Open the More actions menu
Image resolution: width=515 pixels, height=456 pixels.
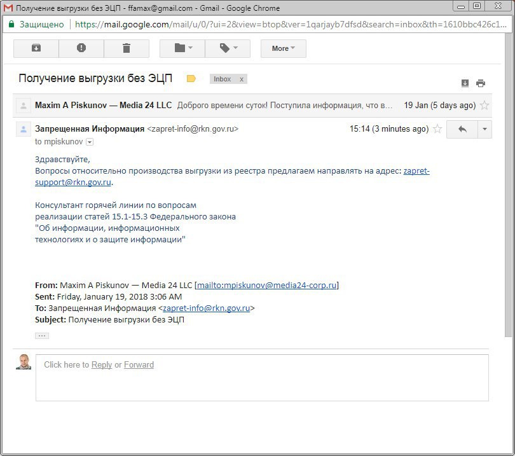284,48
